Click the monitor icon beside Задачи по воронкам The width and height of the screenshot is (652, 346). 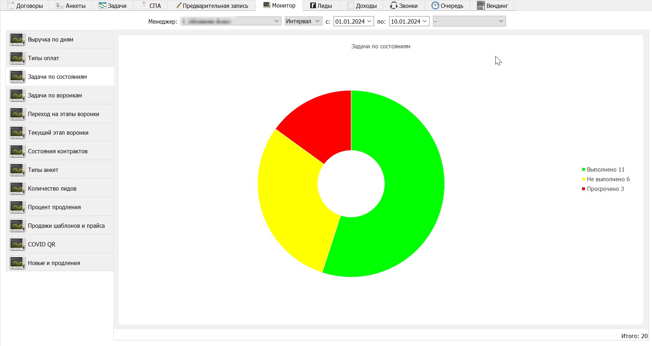[17, 95]
